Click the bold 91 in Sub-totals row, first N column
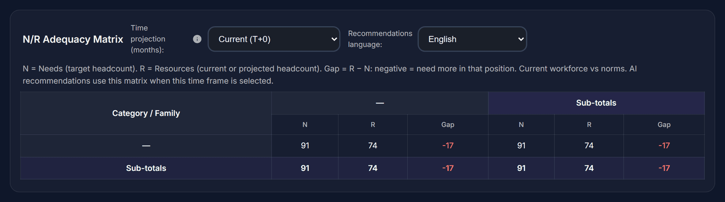 305,168
